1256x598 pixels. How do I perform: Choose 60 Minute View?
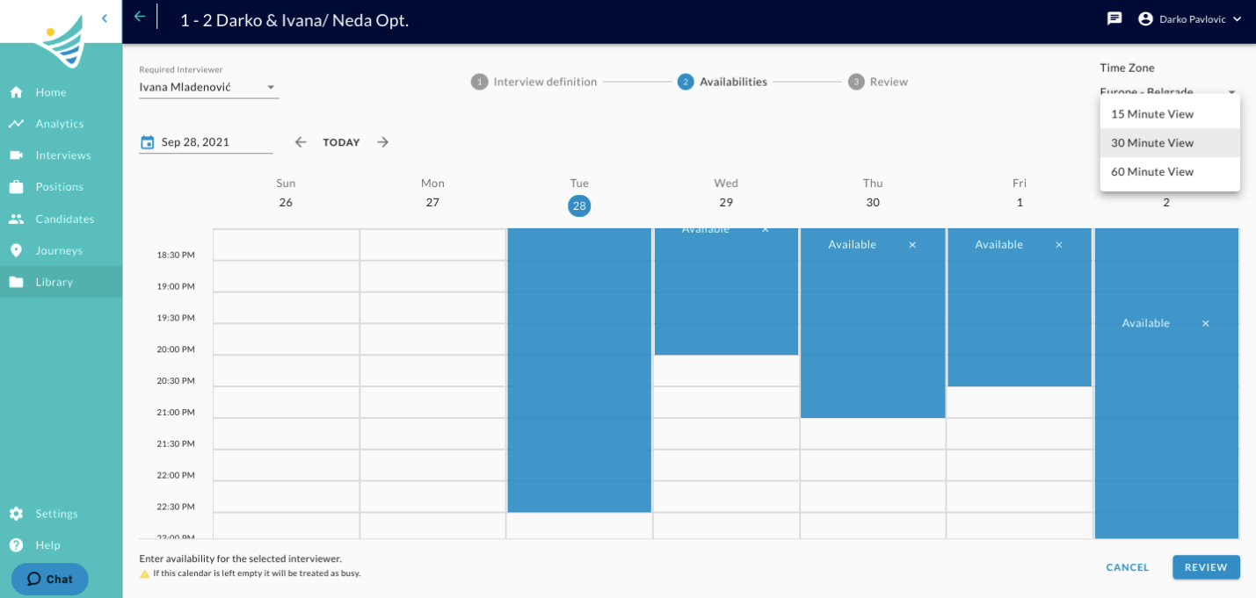1170,172
